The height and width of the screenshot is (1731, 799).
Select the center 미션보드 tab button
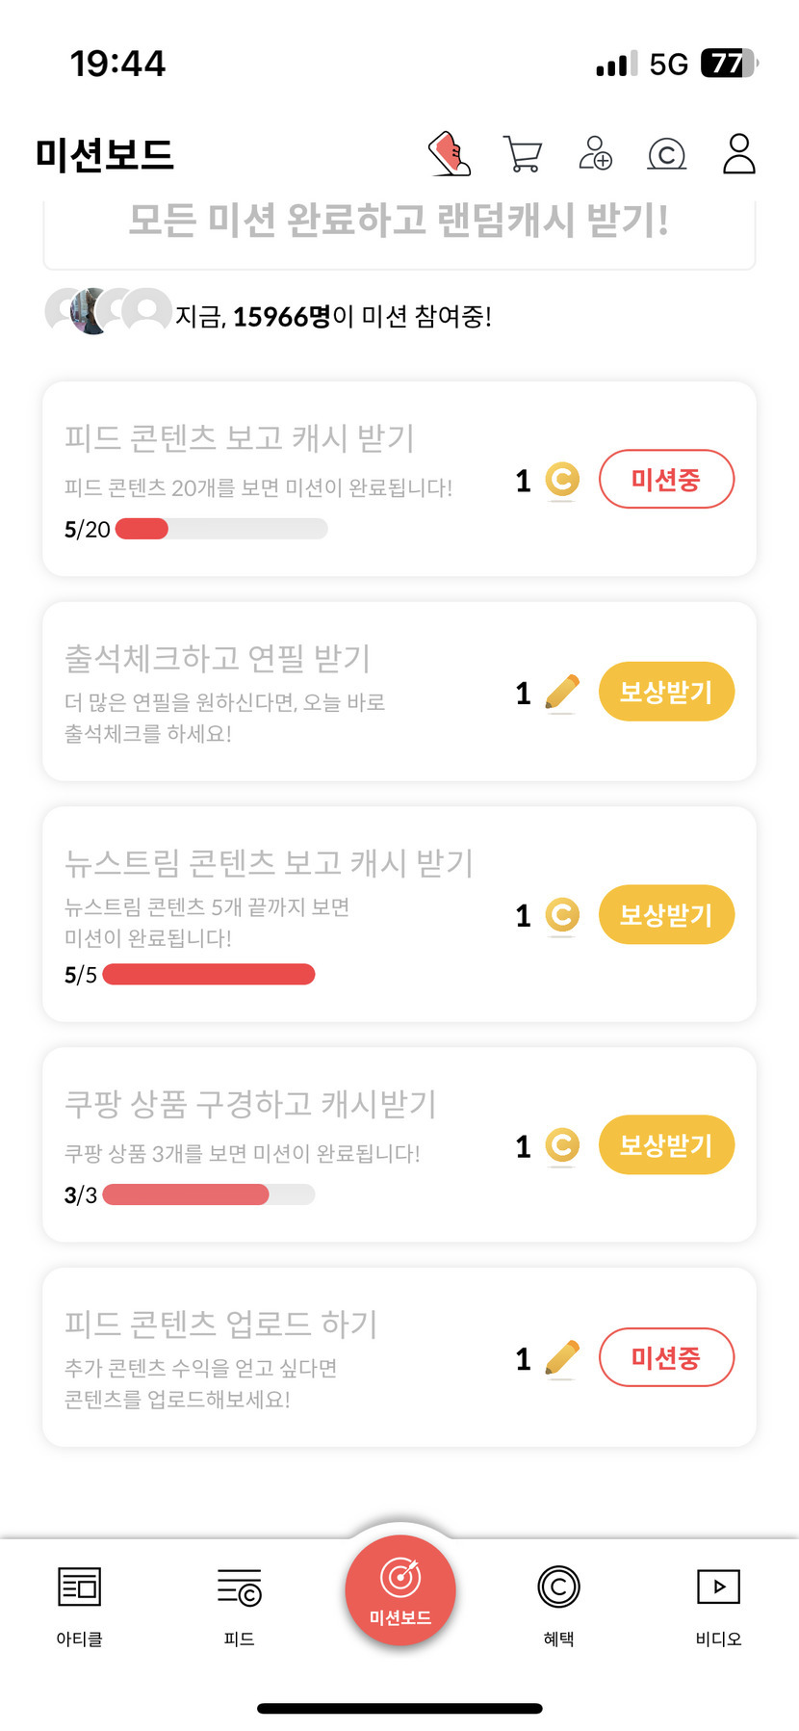(399, 1590)
